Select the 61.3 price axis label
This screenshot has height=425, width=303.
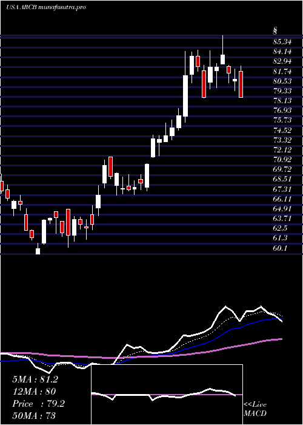coord(280,238)
